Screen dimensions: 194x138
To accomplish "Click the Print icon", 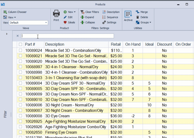I will [x=56, y=14].
